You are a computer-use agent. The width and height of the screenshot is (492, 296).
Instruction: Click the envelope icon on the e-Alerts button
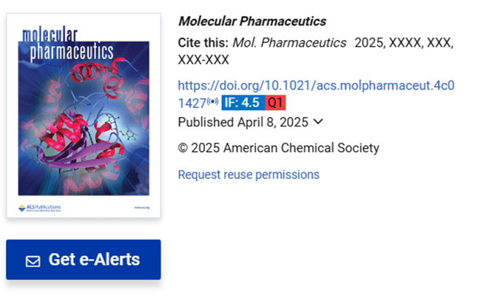point(33,261)
